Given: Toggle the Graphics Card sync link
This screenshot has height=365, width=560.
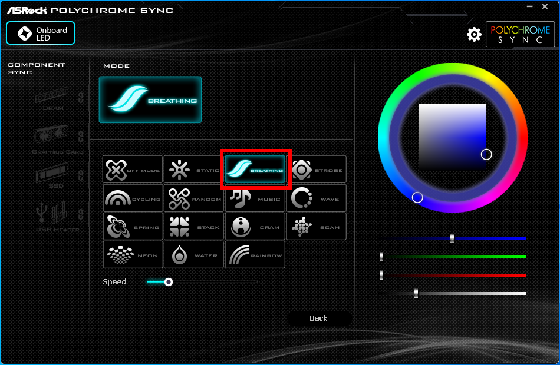Looking at the screenshot, I should (x=81, y=137).
